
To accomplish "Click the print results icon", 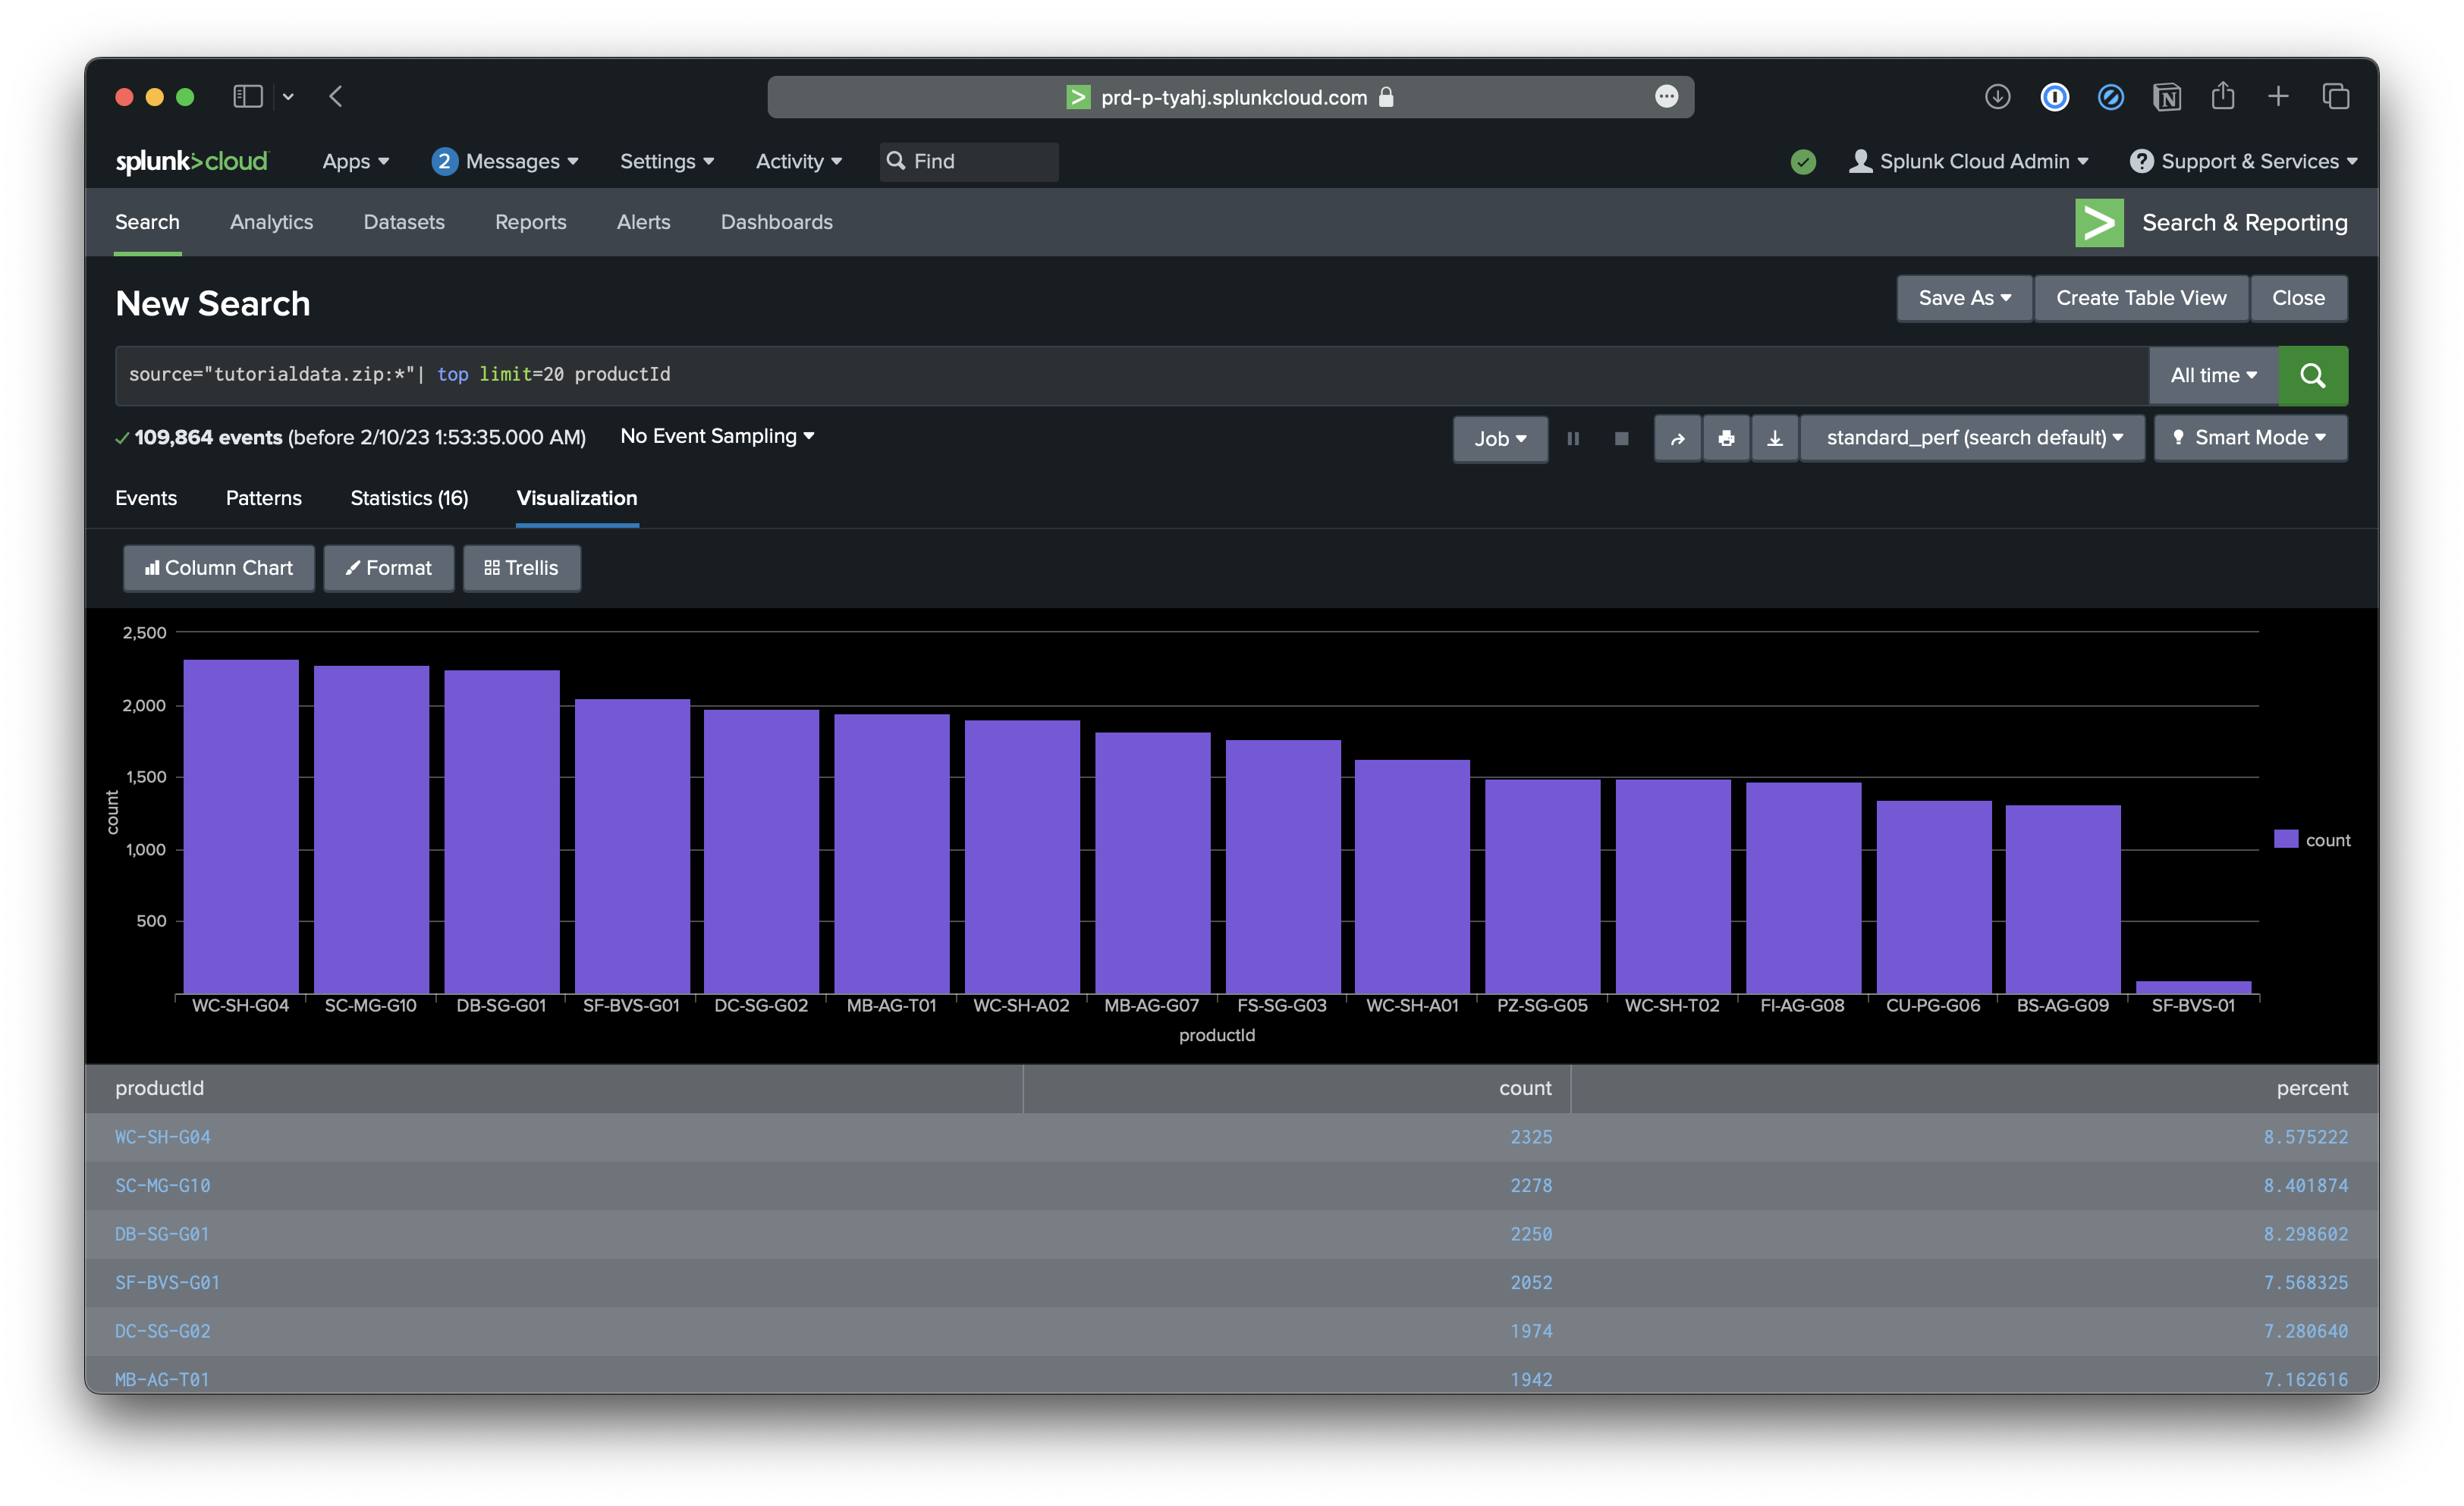I will click(1725, 439).
